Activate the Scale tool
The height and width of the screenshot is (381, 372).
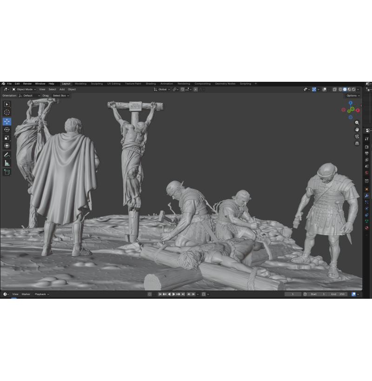point(7,138)
